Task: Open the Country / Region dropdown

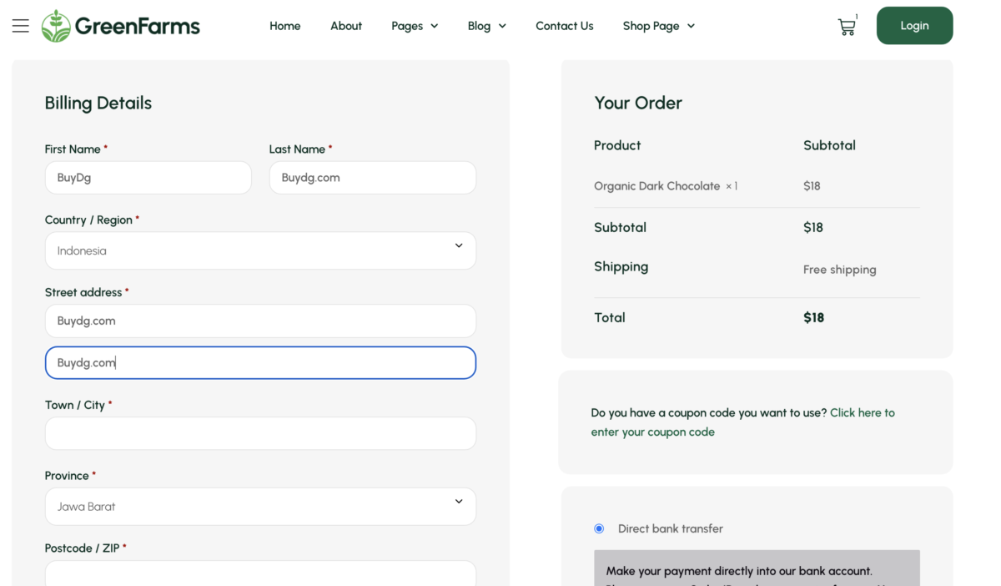Action: point(260,250)
